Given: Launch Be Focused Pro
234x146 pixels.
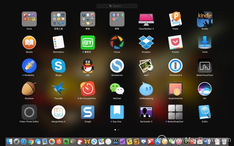Looking at the screenshot, I should [88, 89].
